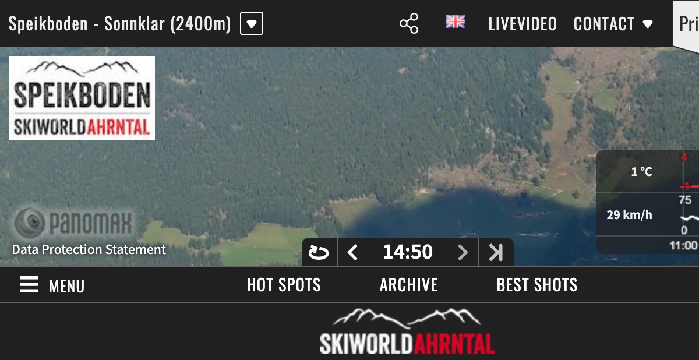699x360 pixels.
Task: Select the British flag language icon
Action: (x=455, y=22)
